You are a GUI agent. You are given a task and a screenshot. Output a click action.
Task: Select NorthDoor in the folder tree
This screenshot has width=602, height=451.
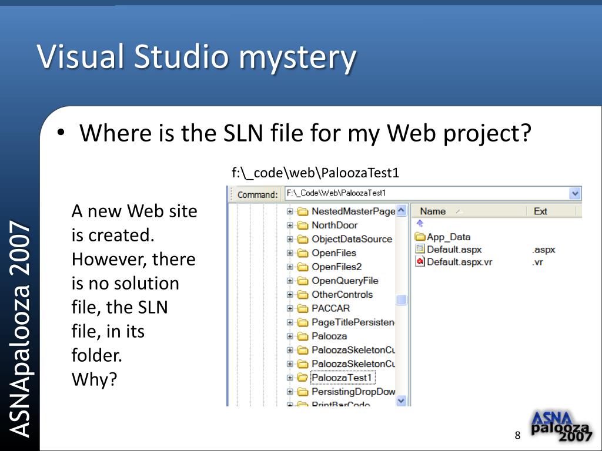(335, 225)
